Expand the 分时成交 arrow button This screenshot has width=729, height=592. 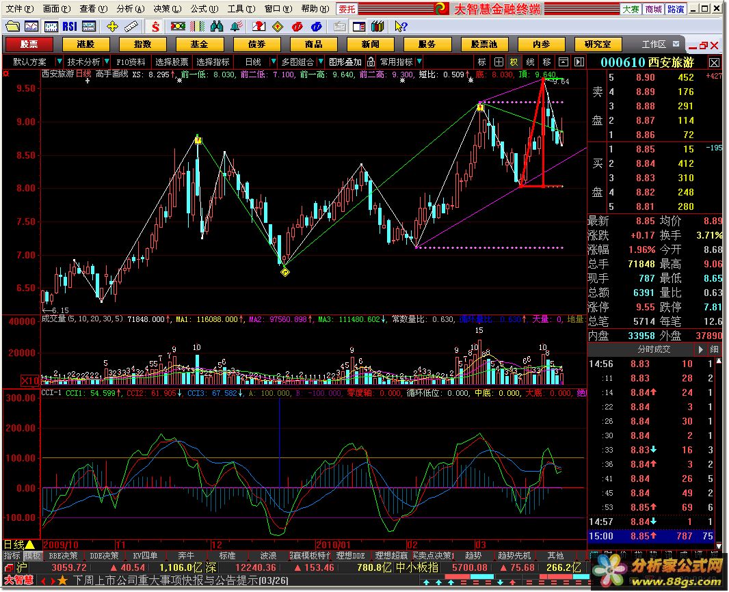click(700, 349)
